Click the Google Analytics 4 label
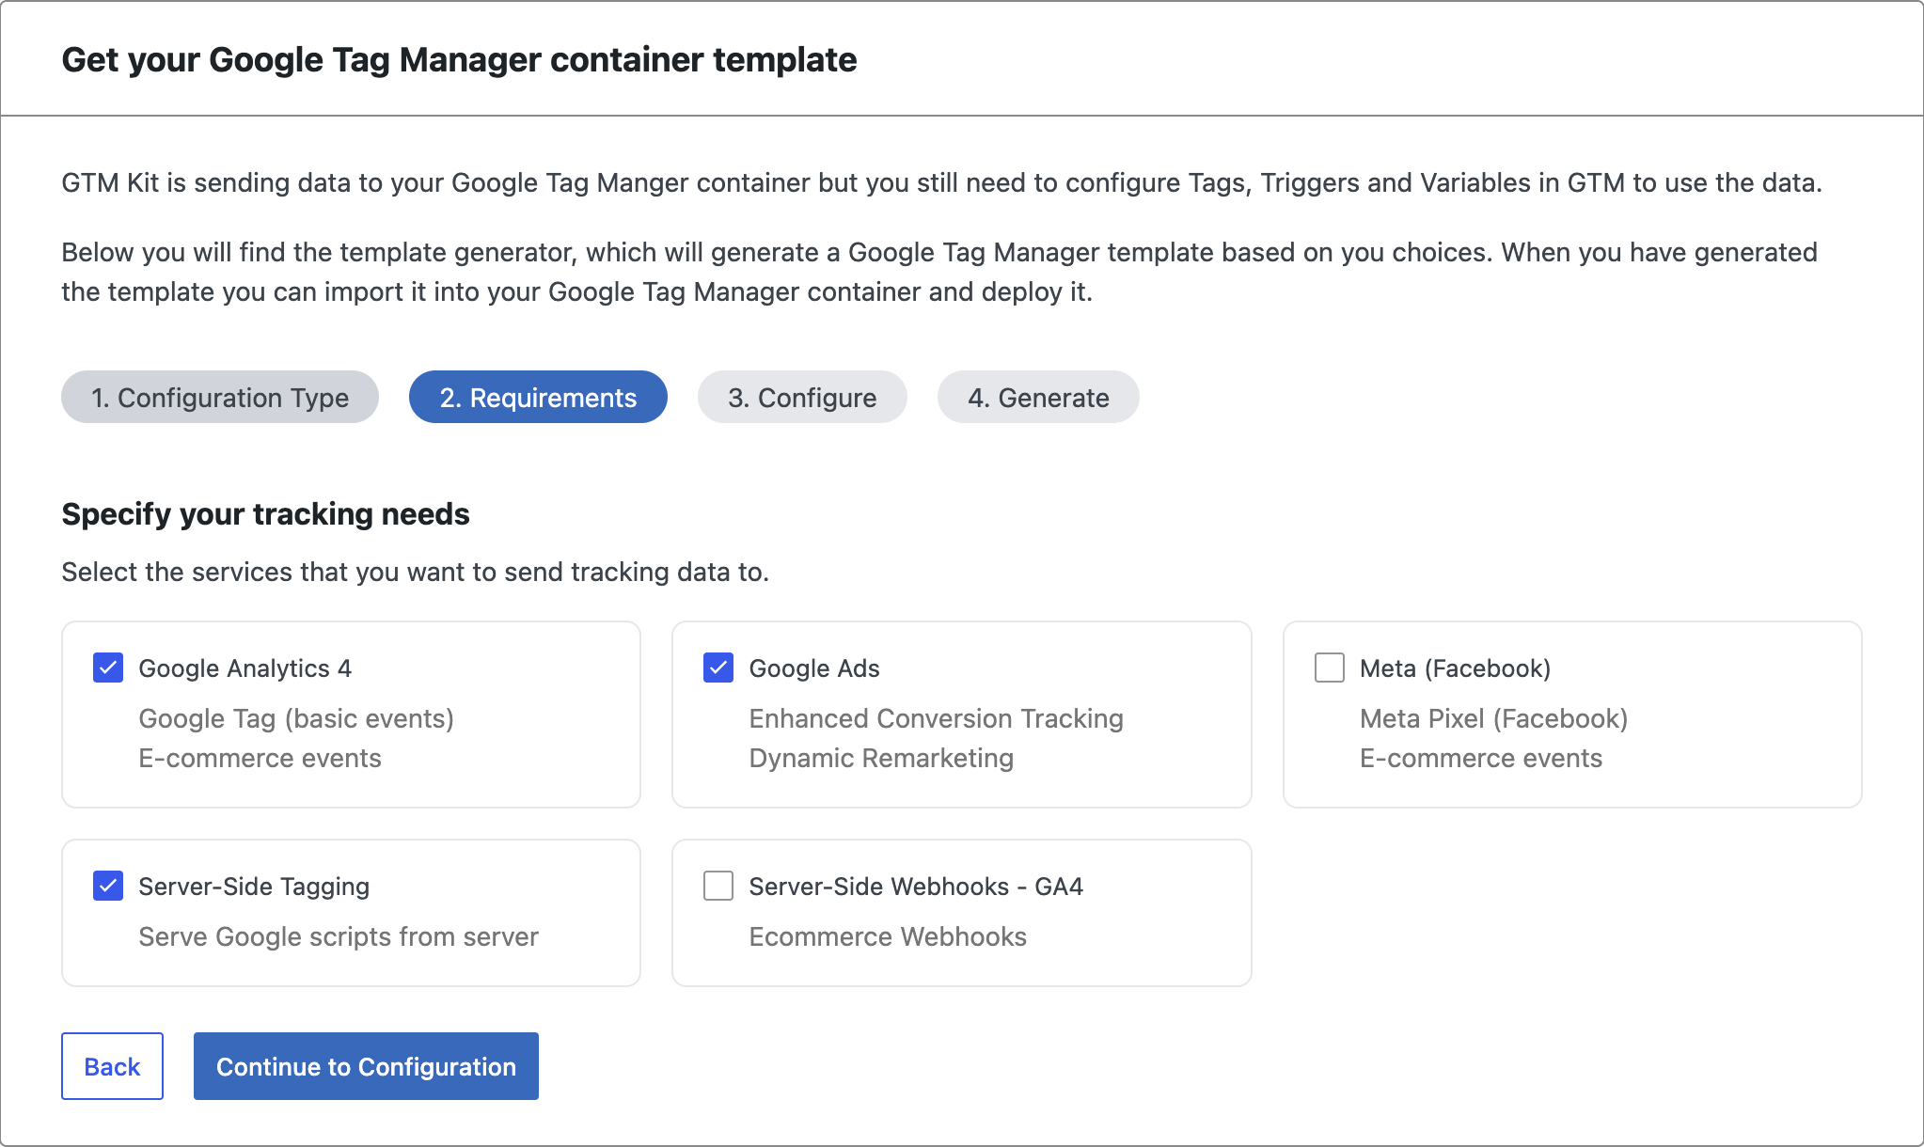 [244, 668]
